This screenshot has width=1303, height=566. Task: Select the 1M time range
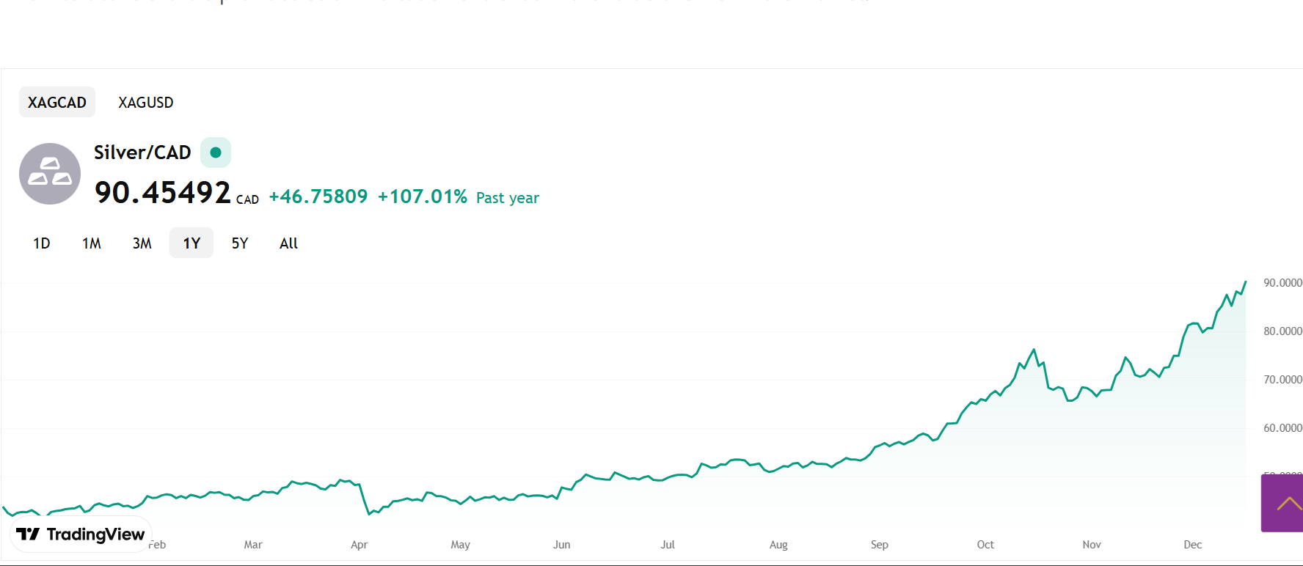92,243
